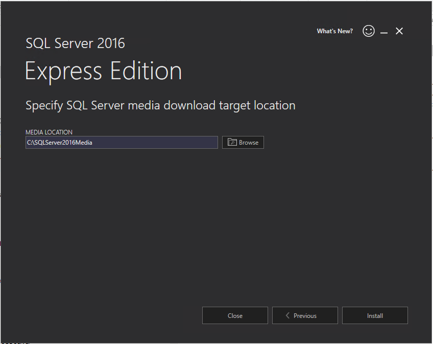433x344 pixels.
Task: Start installation with the Install button
Action: click(x=375, y=315)
